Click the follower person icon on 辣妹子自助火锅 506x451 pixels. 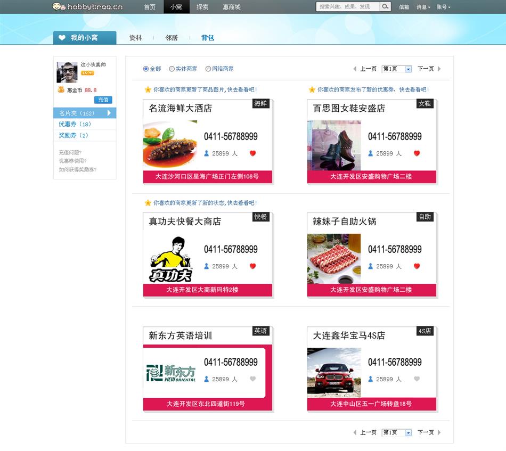[x=371, y=266]
